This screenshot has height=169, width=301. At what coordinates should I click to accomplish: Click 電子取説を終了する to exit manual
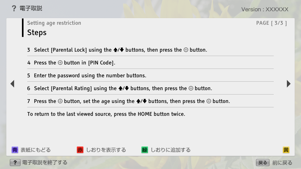[x=45, y=162]
